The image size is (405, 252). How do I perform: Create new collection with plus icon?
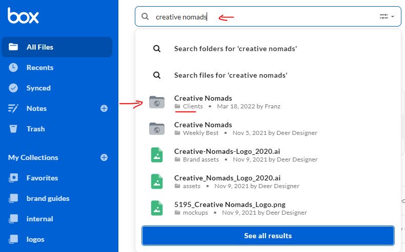104,157
